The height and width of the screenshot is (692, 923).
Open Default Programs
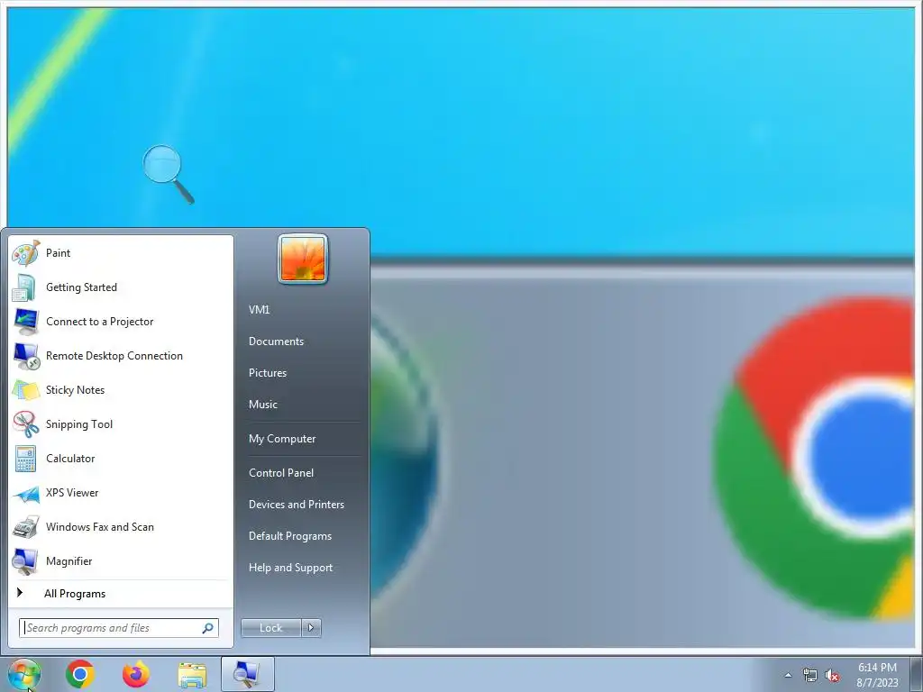click(x=289, y=536)
